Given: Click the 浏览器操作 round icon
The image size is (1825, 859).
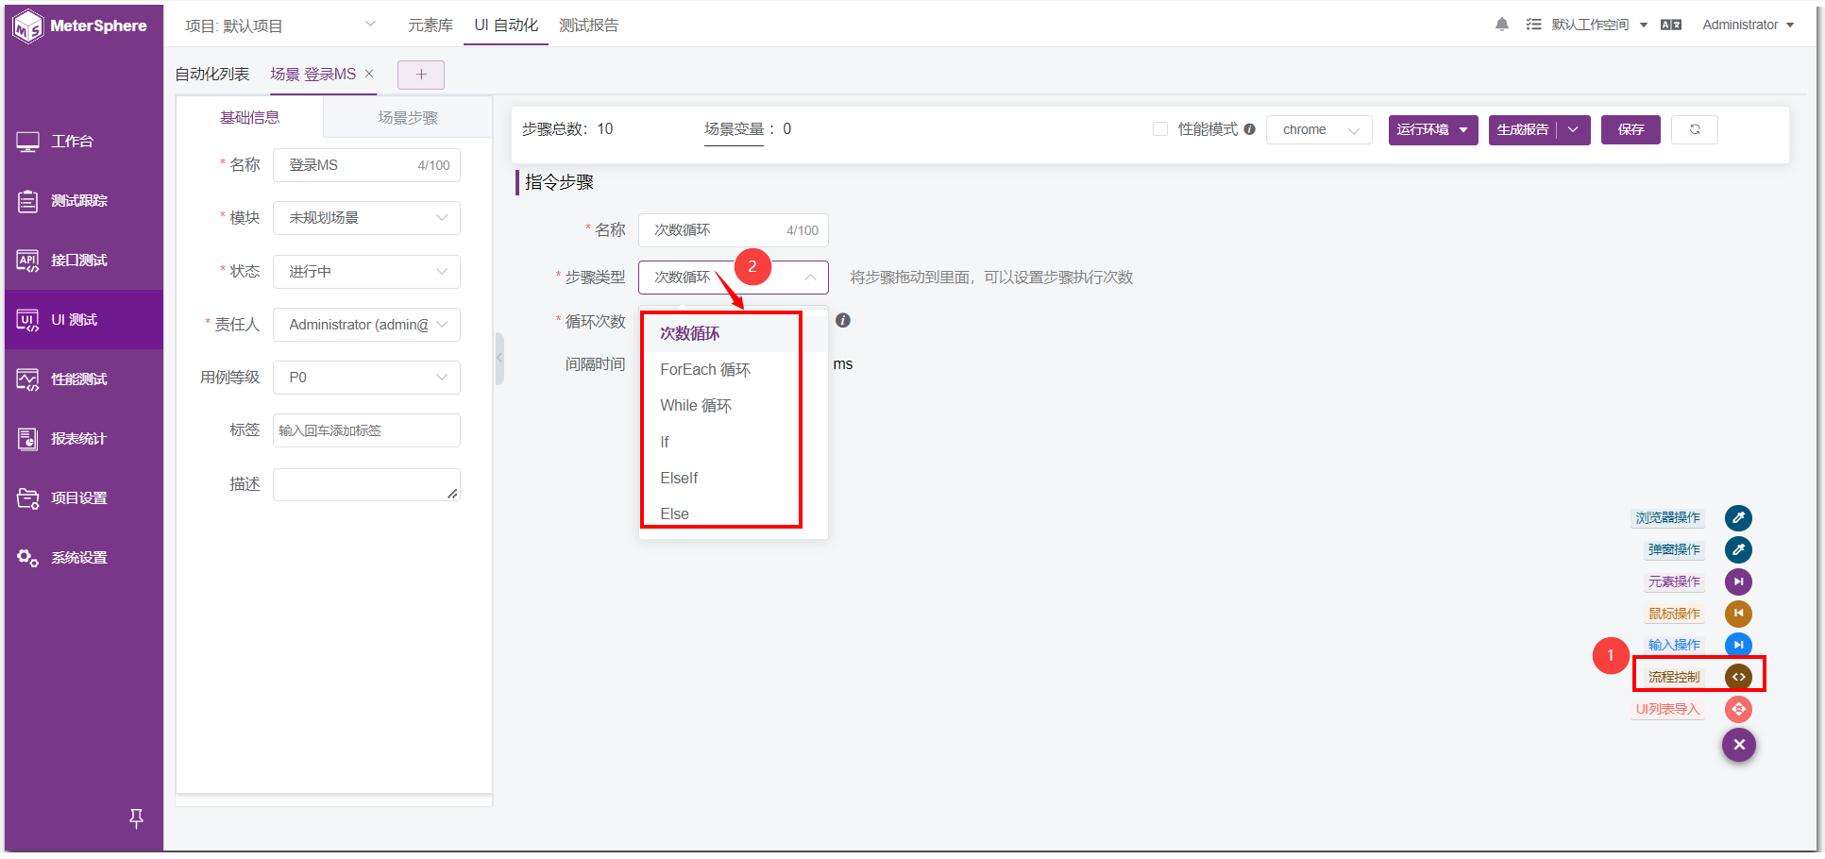Looking at the screenshot, I should [1738, 518].
